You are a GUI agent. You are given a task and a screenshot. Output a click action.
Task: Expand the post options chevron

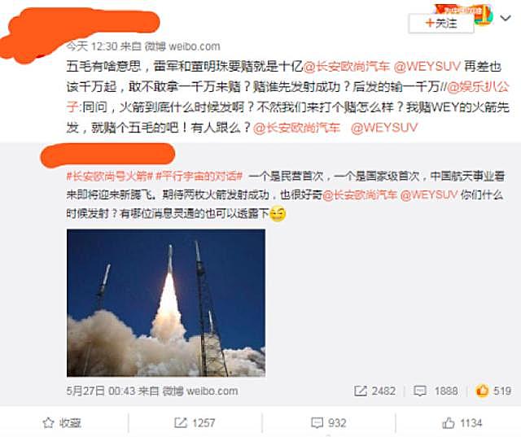coord(506,18)
